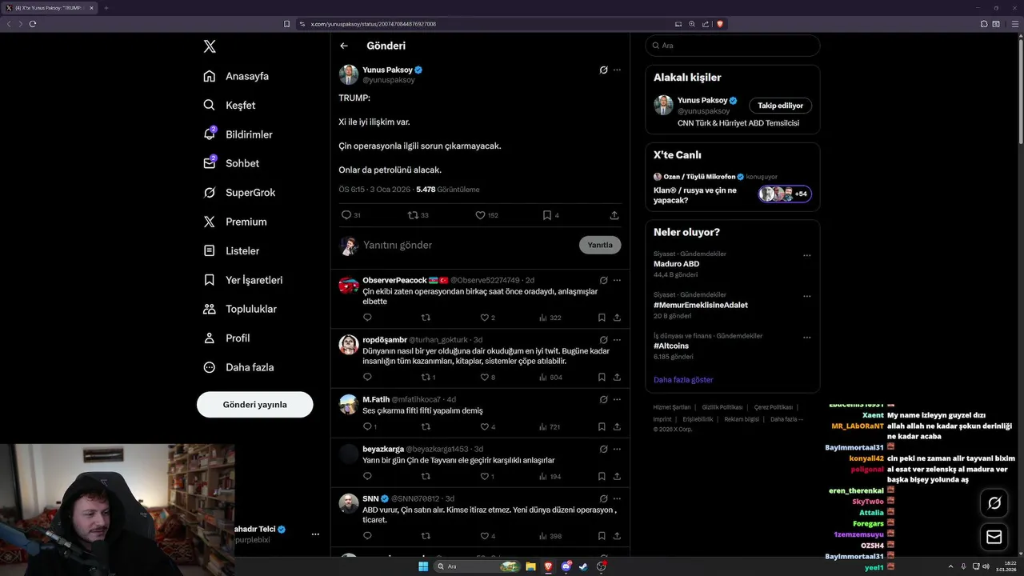Viewport: 1024px width, 576px height.
Task: Open Anasayfa home page
Action: point(236,76)
